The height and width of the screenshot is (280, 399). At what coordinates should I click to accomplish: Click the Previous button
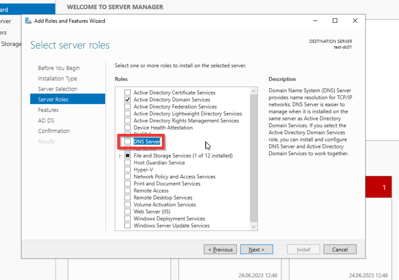coord(220,250)
